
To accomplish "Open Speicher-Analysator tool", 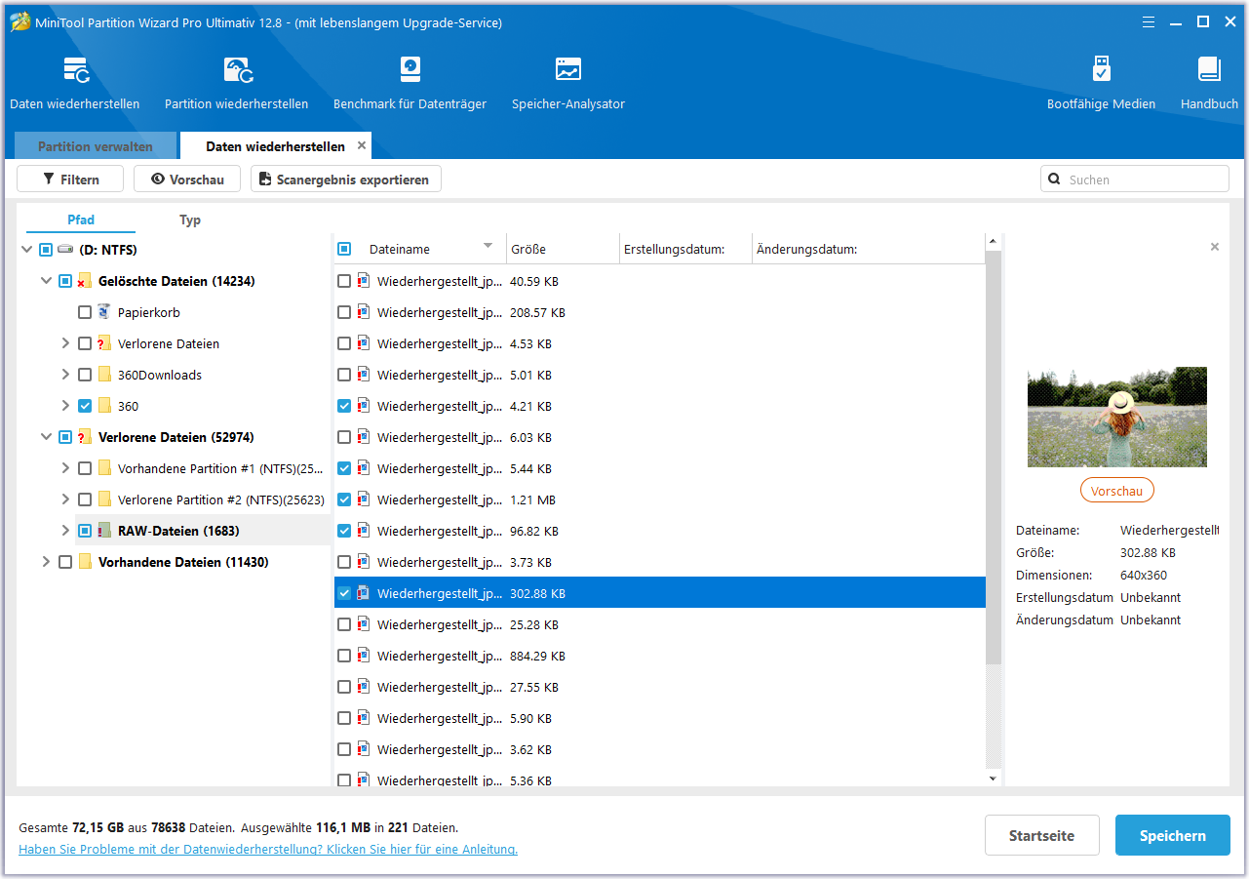I will tap(568, 83).
